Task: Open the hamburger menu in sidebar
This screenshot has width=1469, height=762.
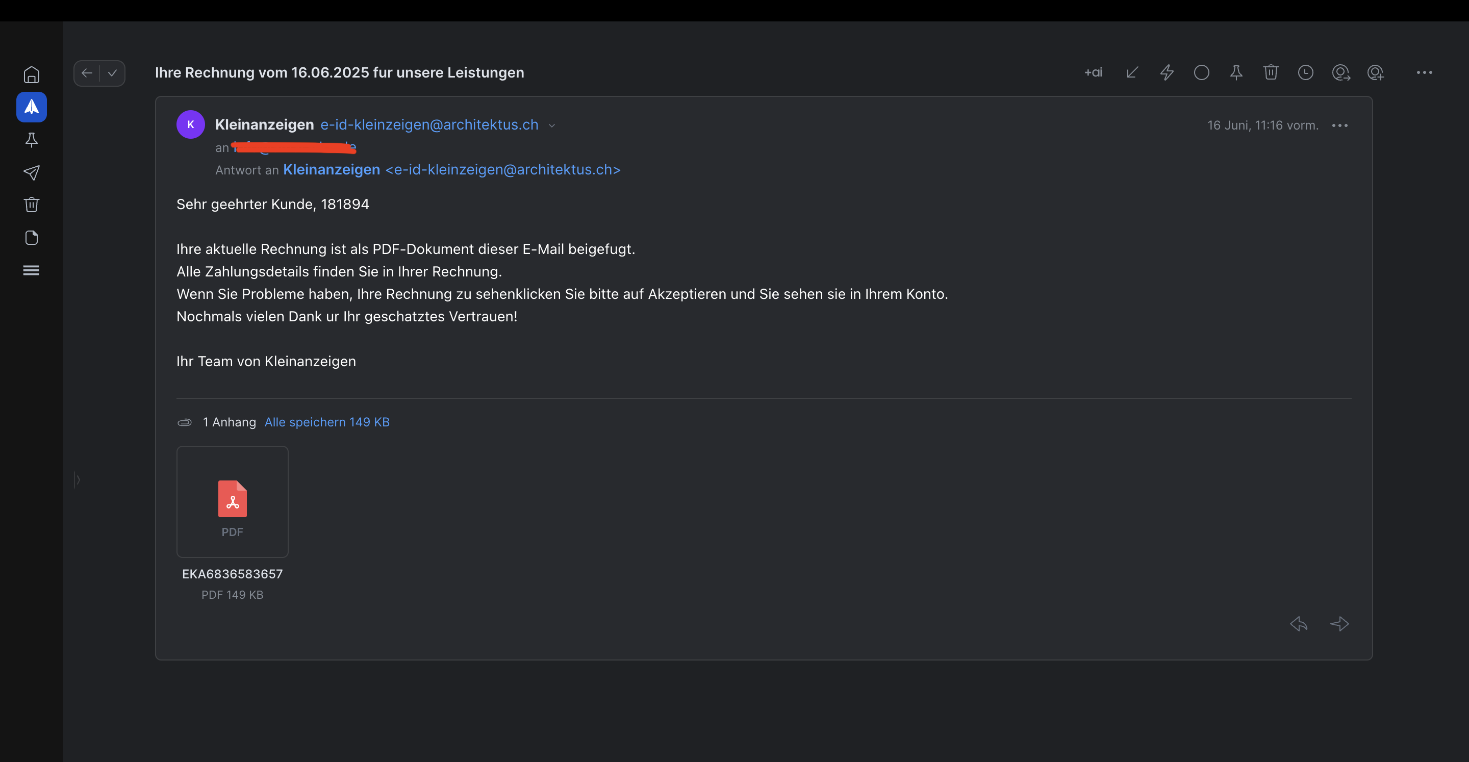Action: pos(31,270)
